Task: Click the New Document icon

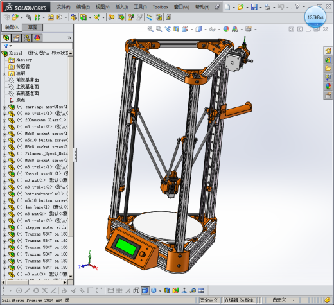Action: 227,7
